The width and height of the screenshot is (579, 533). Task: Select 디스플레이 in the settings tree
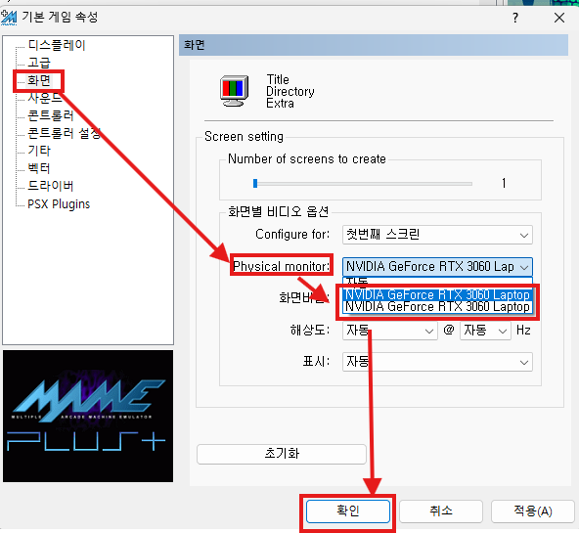[x=57, y=45]
